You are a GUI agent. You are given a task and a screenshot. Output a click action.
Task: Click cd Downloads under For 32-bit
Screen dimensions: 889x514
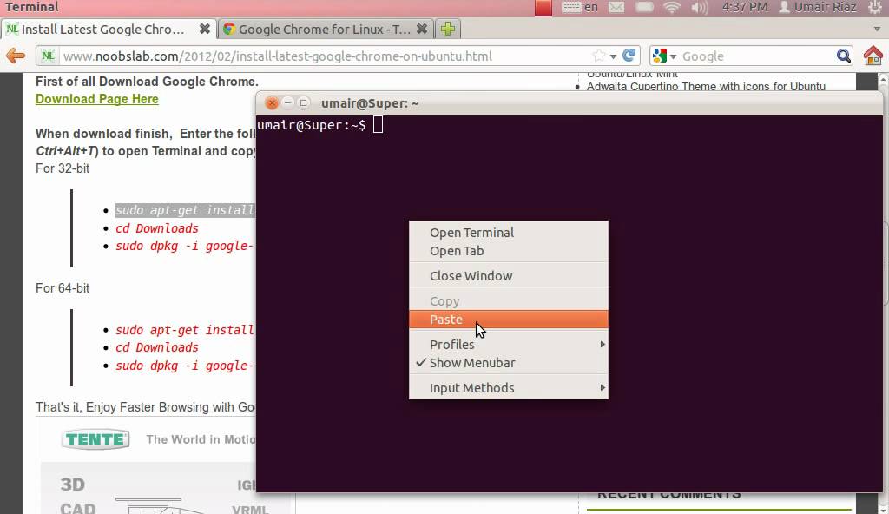[157, 228]
